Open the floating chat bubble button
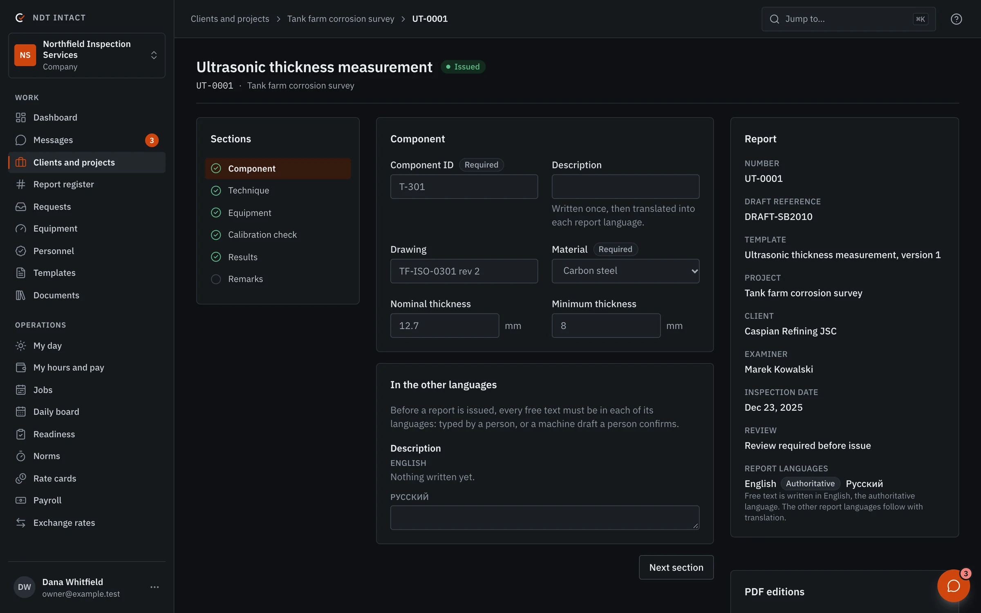Screen dimensions: 981x613 953,586
